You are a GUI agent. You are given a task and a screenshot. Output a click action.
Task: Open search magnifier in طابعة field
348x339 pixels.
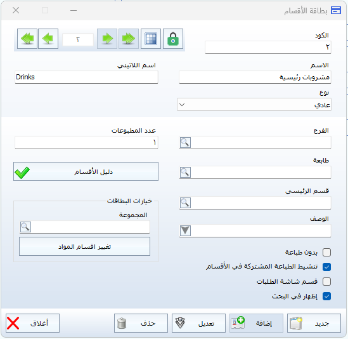click(185, 172)
